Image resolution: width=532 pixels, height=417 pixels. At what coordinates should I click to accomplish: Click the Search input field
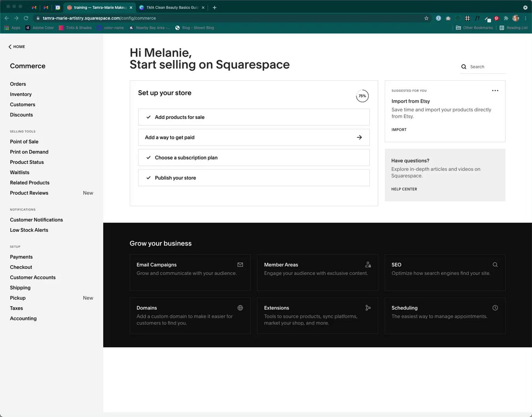click(x=483, y=67)
